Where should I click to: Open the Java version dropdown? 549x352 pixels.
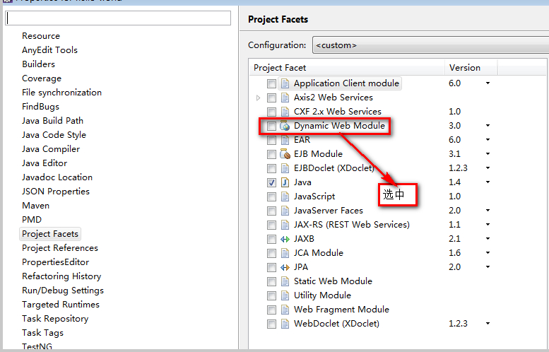pyautogui.click(x=488, y=182)
